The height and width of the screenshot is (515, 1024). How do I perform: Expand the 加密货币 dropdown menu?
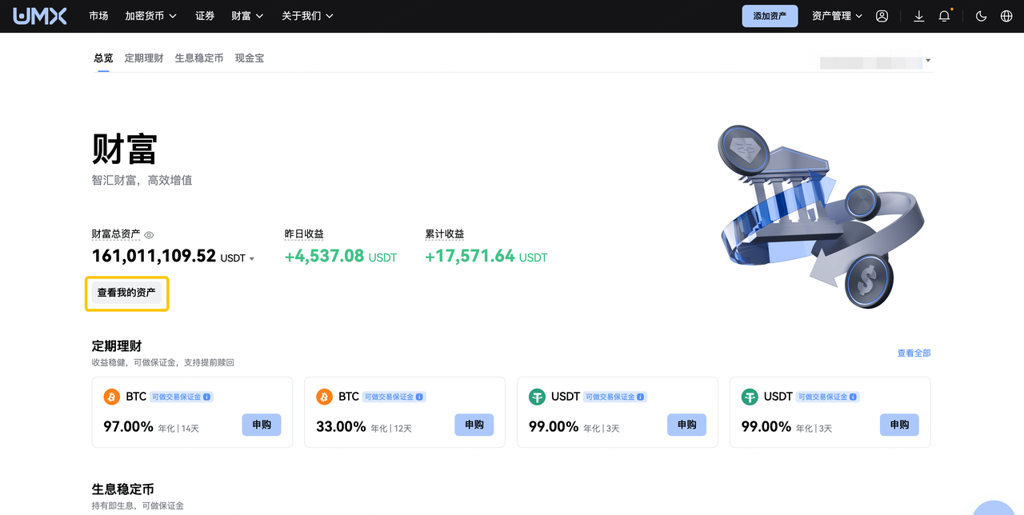151,16
